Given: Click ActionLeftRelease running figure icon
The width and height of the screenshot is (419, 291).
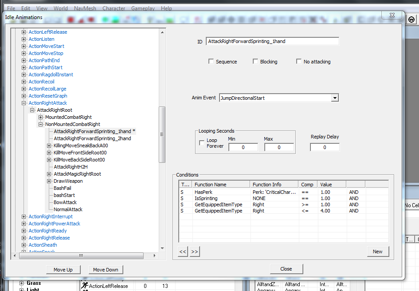Looking at the screenshot, I should click(x=85, y=285).
